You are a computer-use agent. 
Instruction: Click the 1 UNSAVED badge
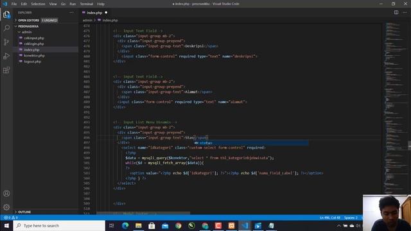point(49,20)
